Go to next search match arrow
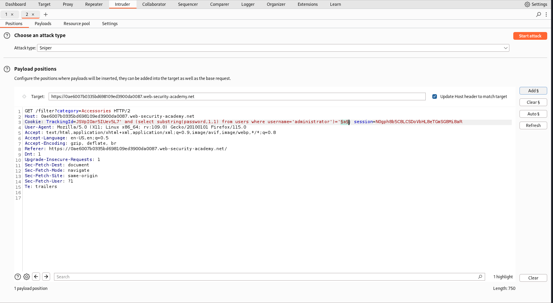 (x=46, y=276)
